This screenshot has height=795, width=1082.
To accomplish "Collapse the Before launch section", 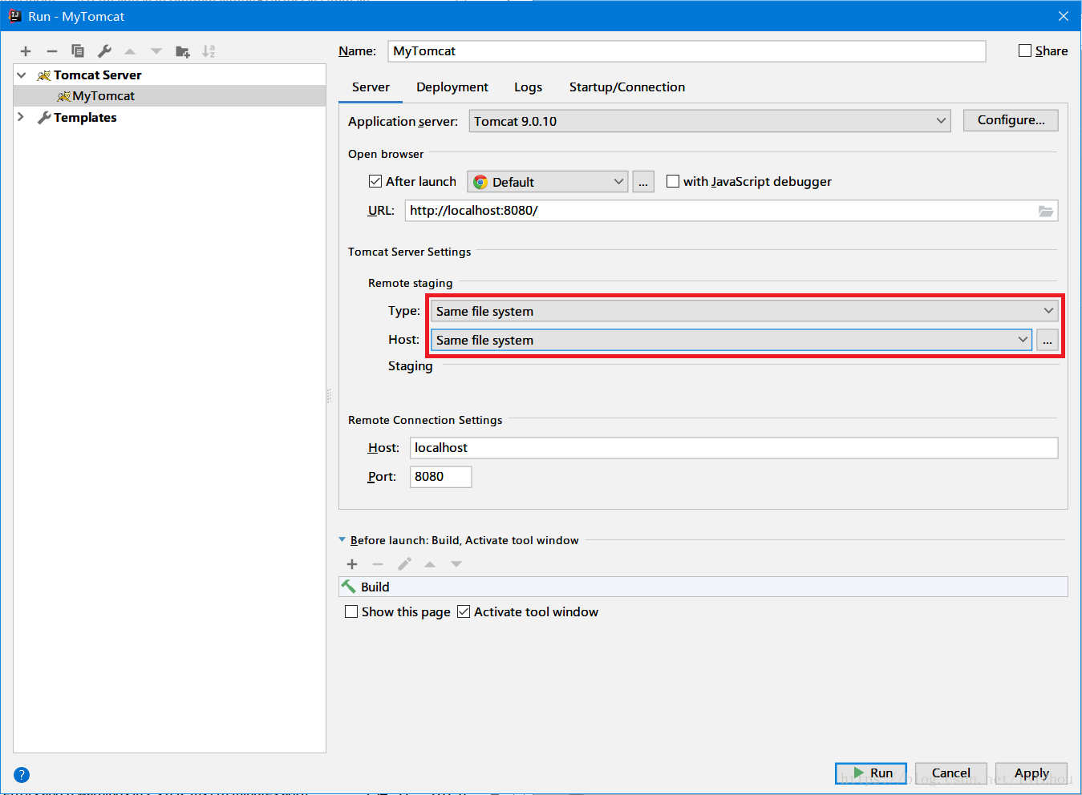I will pos(342,540).
